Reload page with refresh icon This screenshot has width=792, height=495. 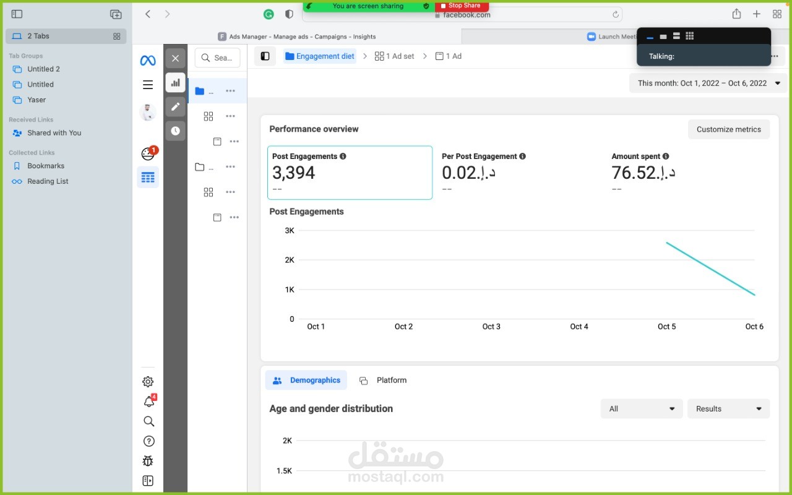(x=616, y=14)
